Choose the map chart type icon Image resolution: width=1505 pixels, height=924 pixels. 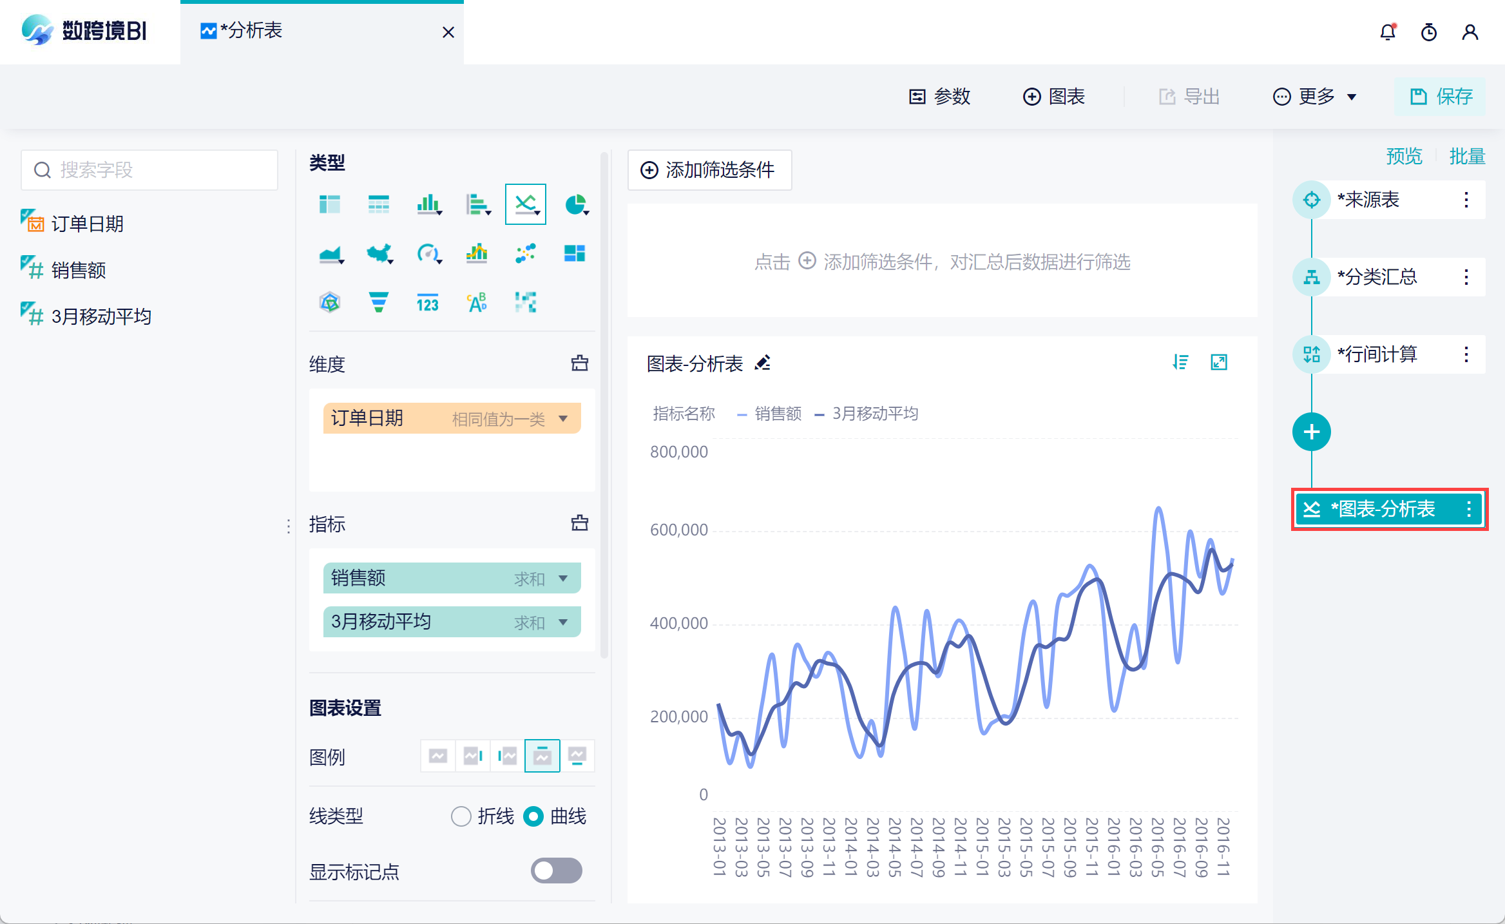click(379, 254)
